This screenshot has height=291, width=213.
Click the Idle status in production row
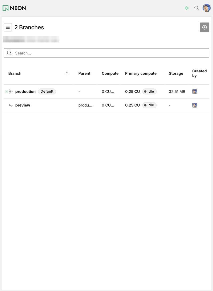pos(149,92)
